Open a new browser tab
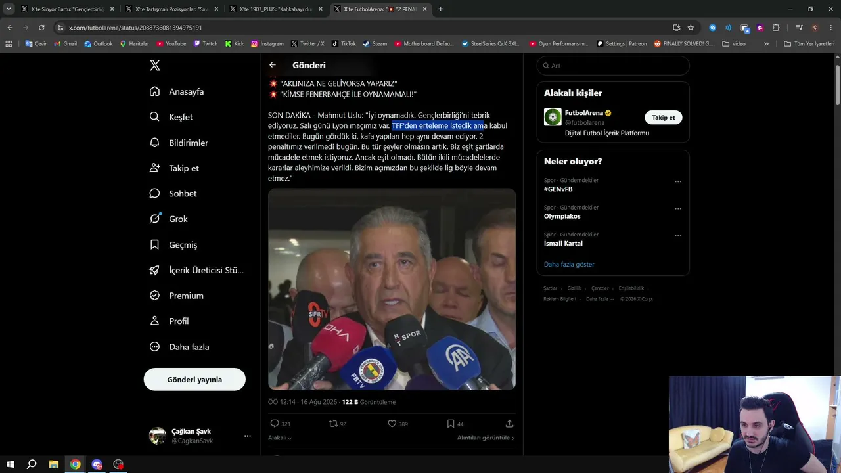This screenshot has width=841, height=473. 440,9
